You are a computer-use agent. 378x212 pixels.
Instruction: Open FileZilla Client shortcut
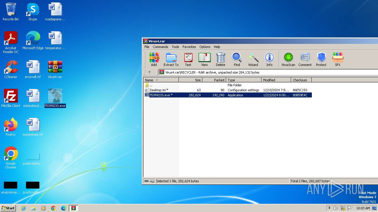(x=11, y=98)
